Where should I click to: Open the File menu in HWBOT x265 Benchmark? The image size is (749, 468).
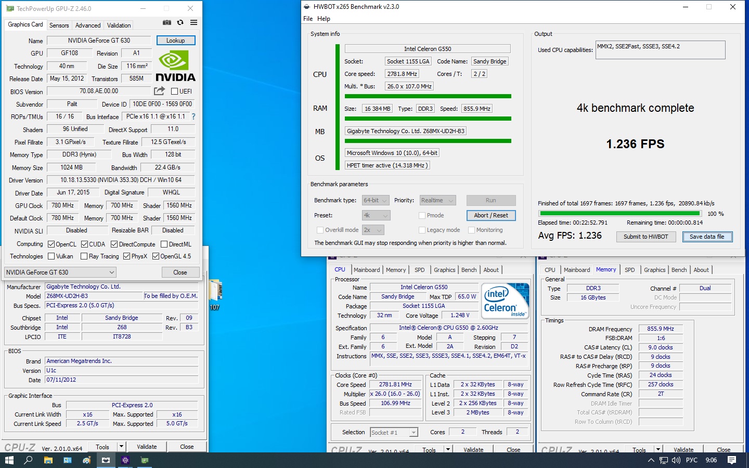pyautogui.click(x=308, y=19)
